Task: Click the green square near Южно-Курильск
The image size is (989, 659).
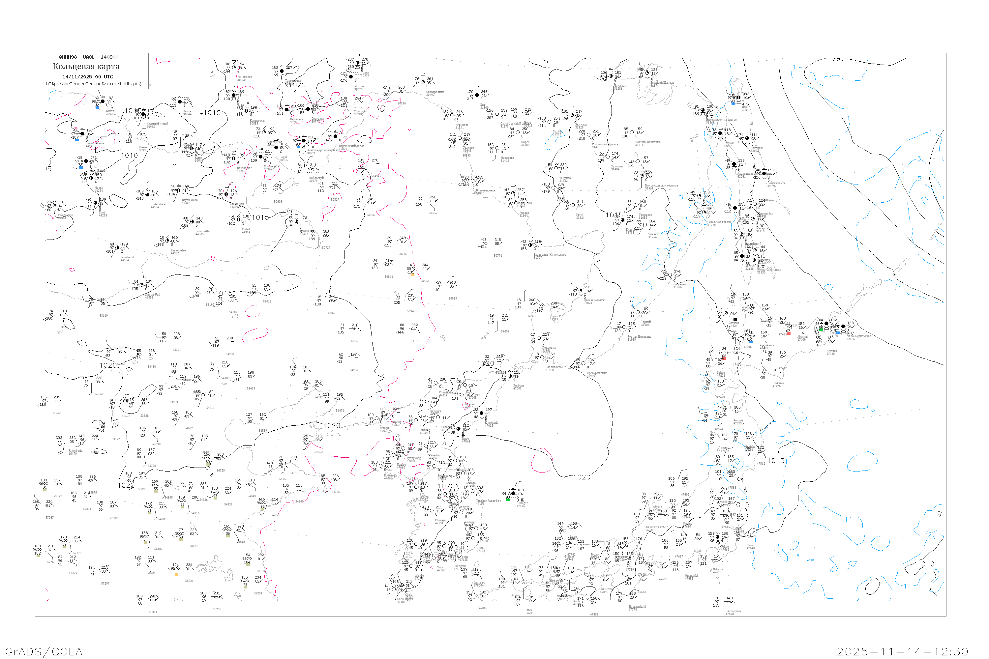Action: [x=821, y=330]
